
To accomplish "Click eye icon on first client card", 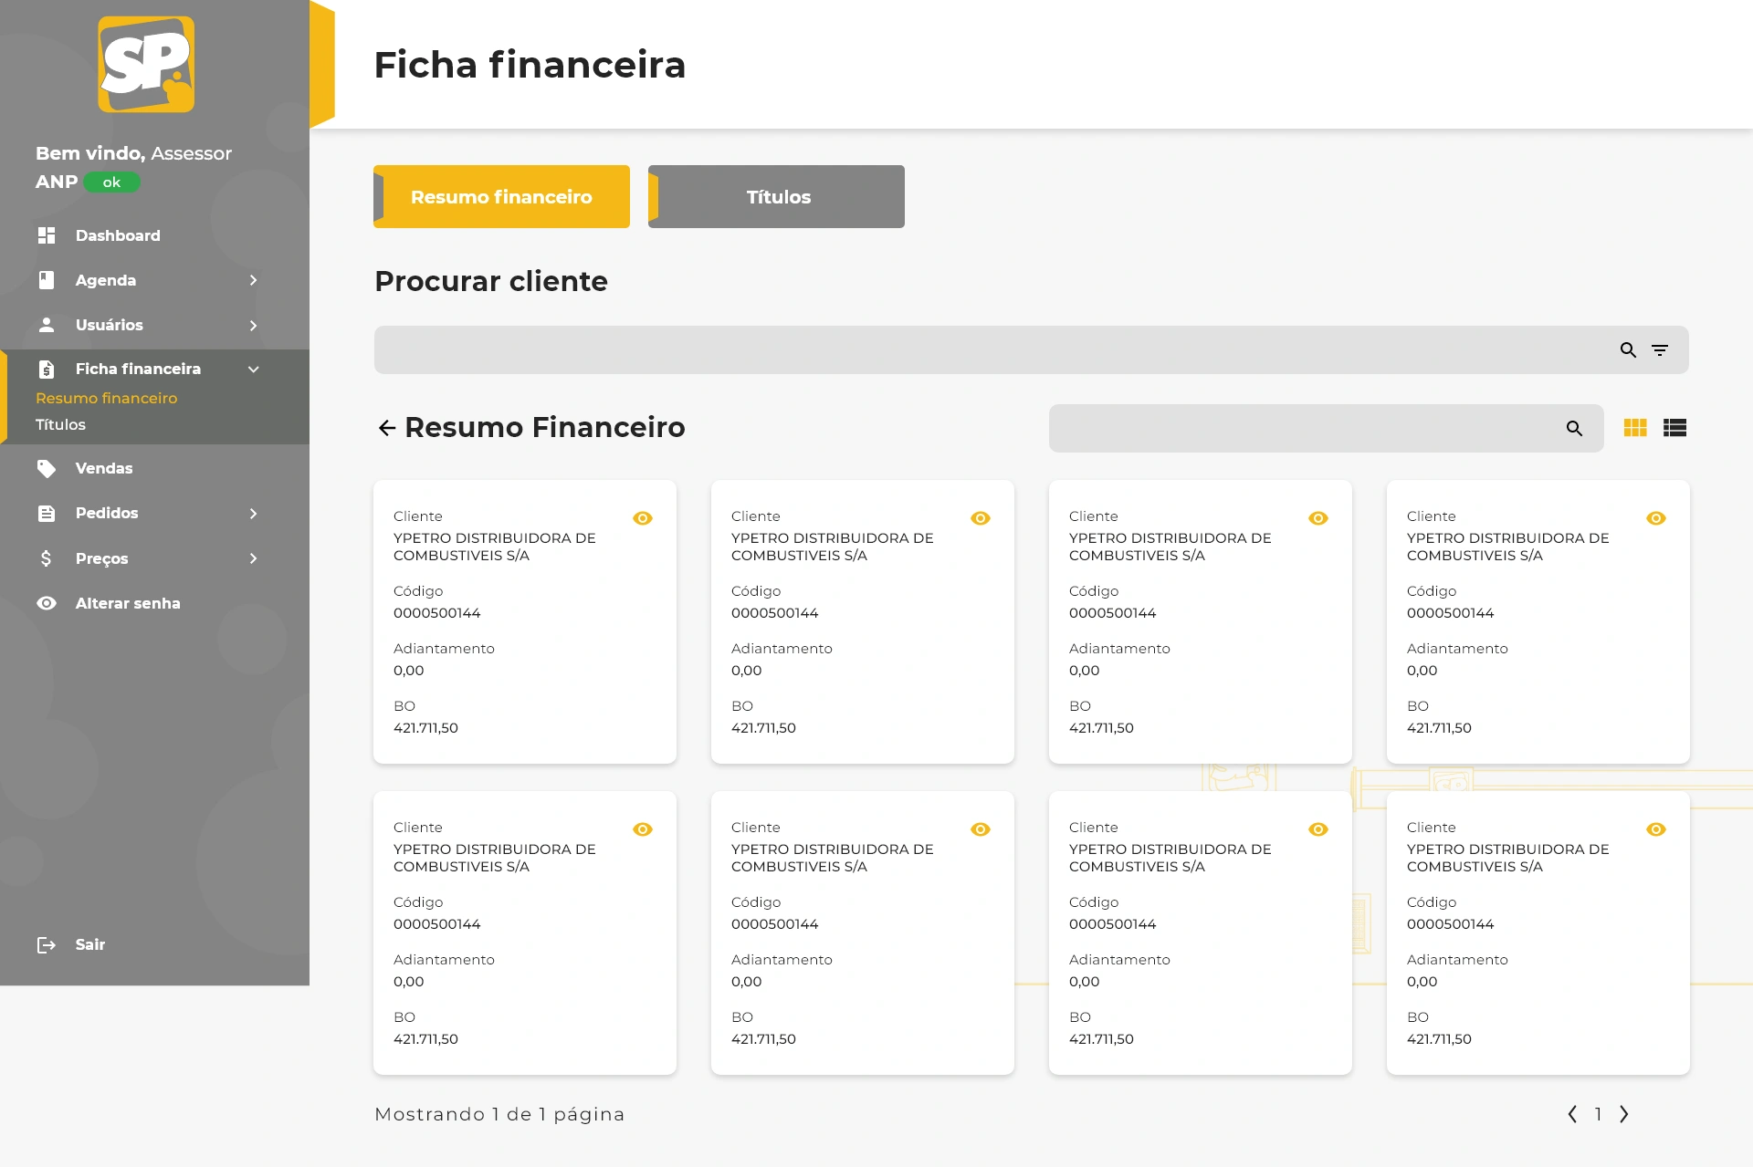I will pos(643,518).
